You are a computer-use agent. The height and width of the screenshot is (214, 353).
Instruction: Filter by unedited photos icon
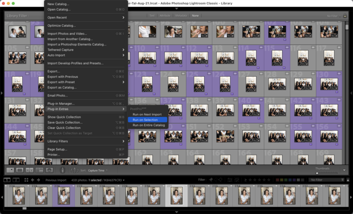click(x=237, y=180)
